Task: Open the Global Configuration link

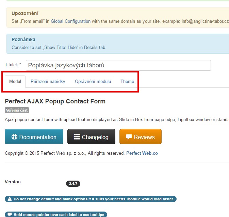Action: click(71, 21)
